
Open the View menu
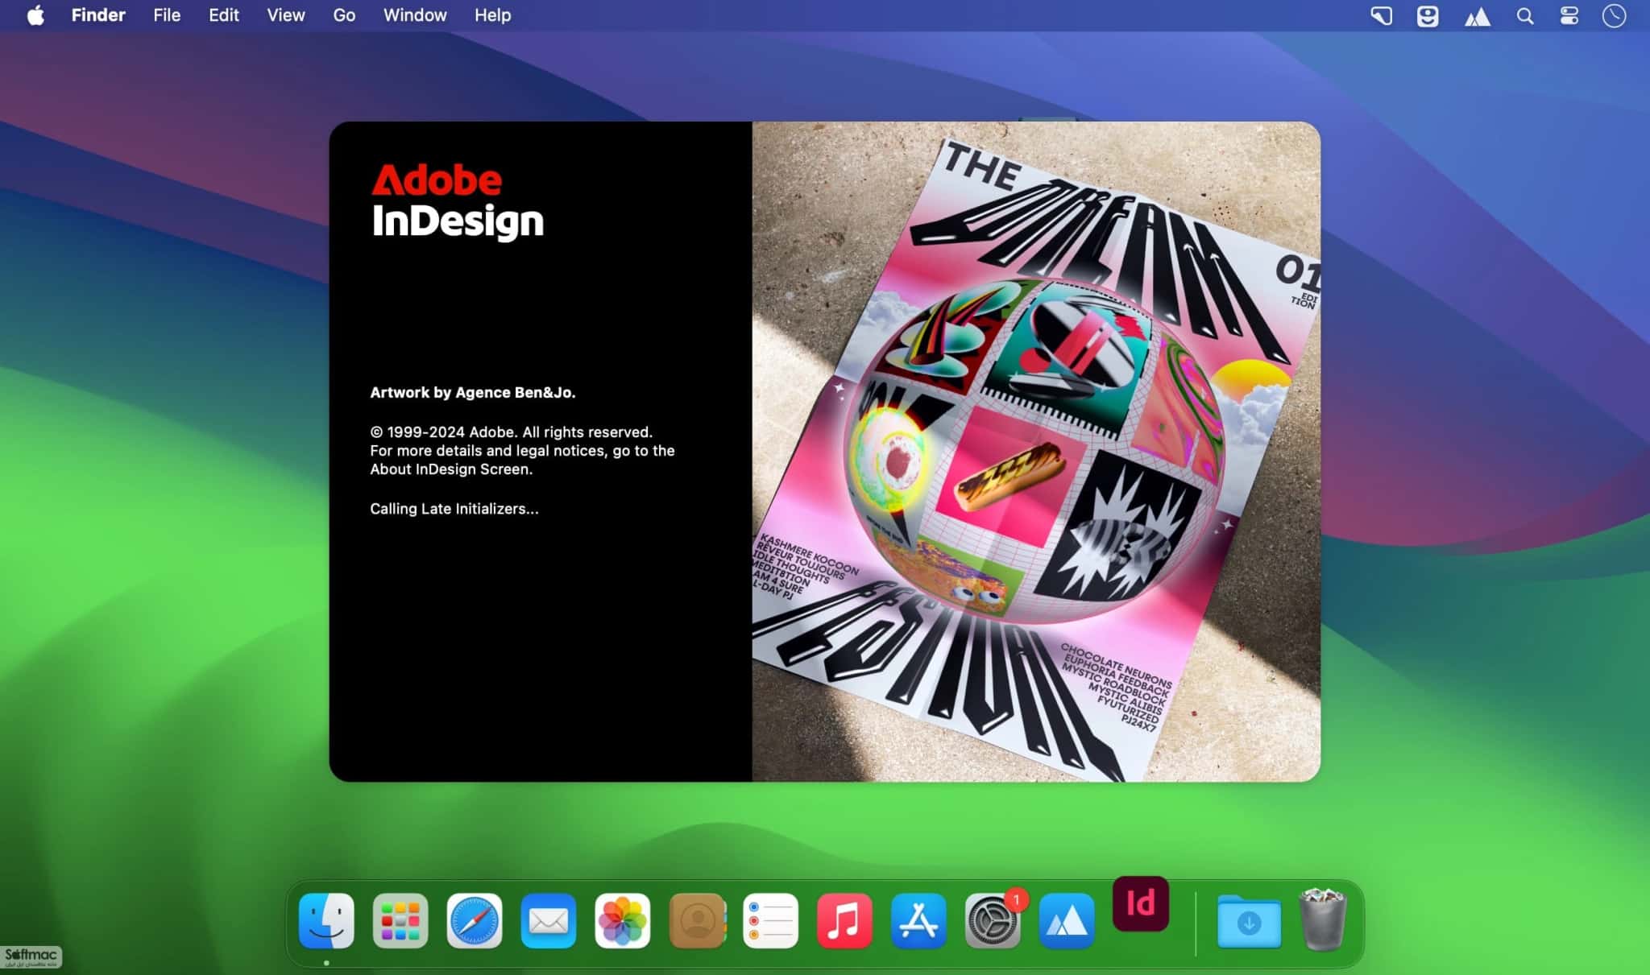286,15
